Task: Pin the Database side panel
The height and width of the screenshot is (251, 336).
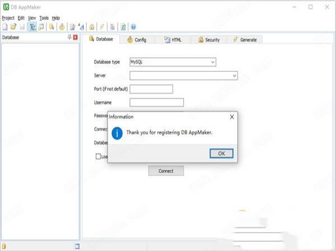Action: click(69, 38)
